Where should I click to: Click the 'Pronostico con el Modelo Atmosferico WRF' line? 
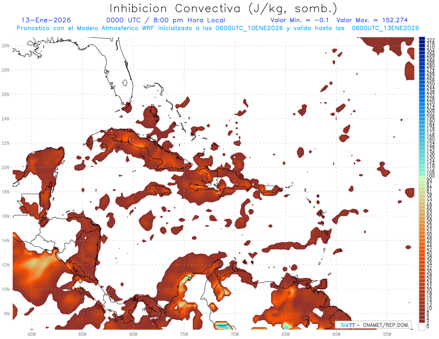pos(218,28)
